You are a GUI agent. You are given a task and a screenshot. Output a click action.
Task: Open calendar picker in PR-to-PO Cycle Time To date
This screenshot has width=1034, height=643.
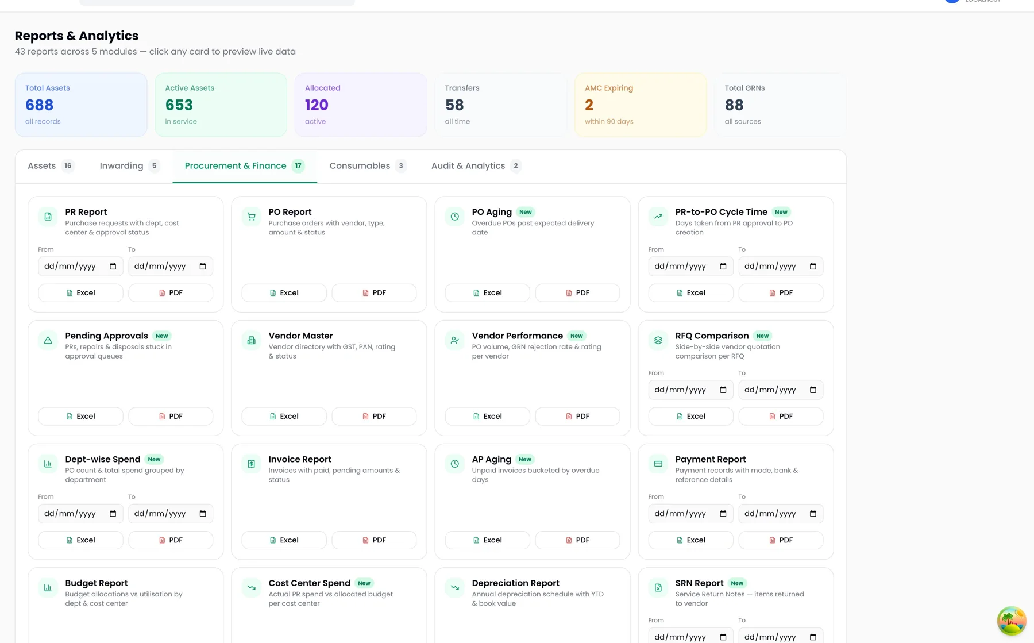(813, 267)
